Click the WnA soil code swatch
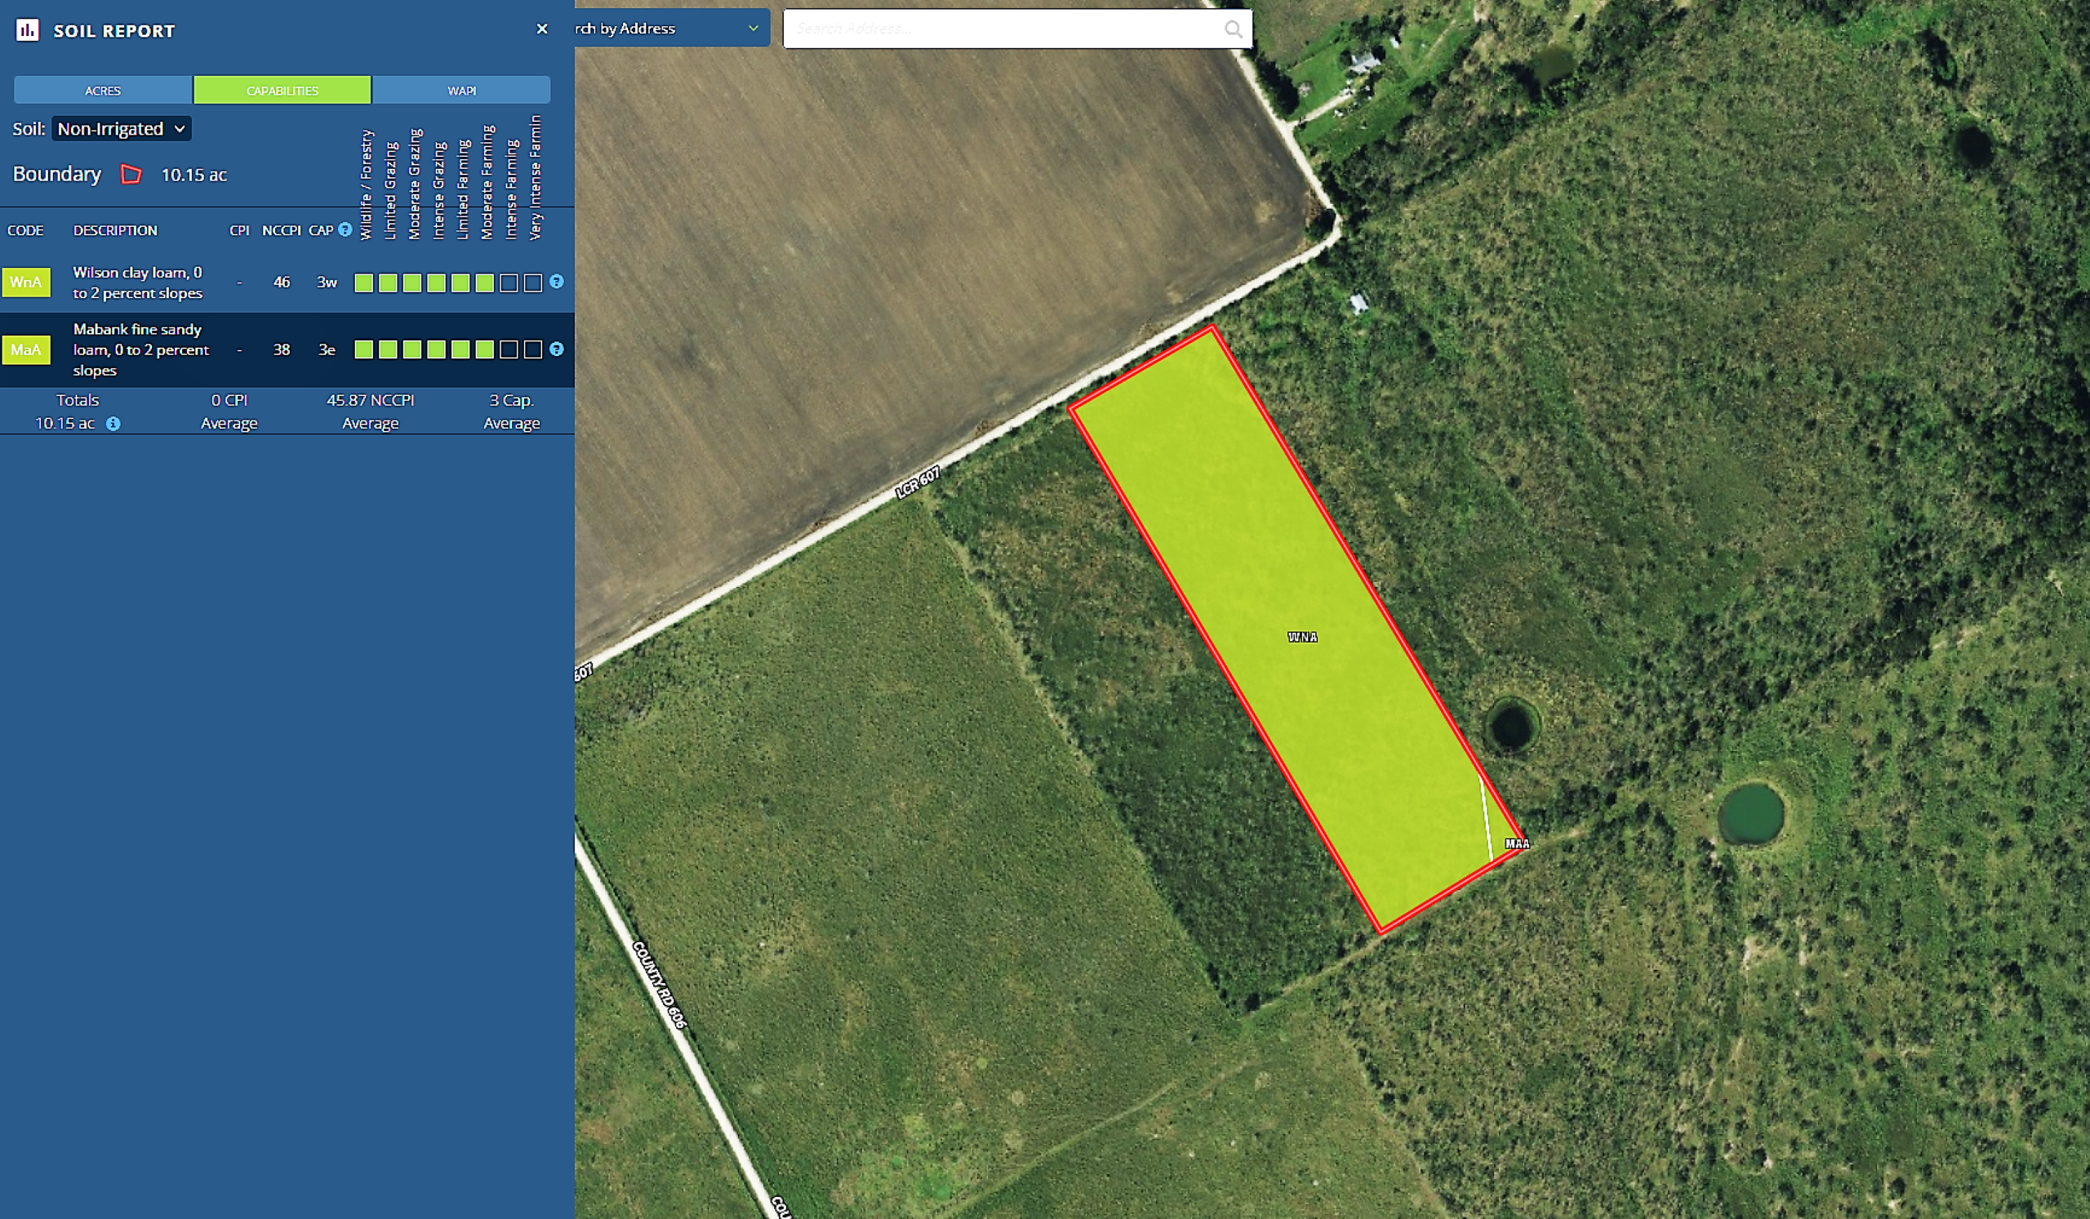The width and height of the screenshot is (2090, 1219). [25, 282]
